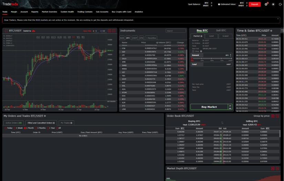
Task: Select the m15 chart timeframe
Action: (53, 37)
